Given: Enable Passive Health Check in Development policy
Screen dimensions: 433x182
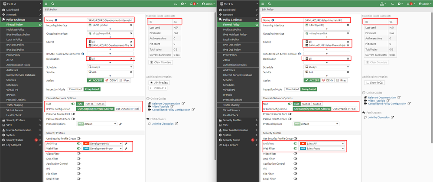Looking at the screenshot, I should (x=73, y=119).
